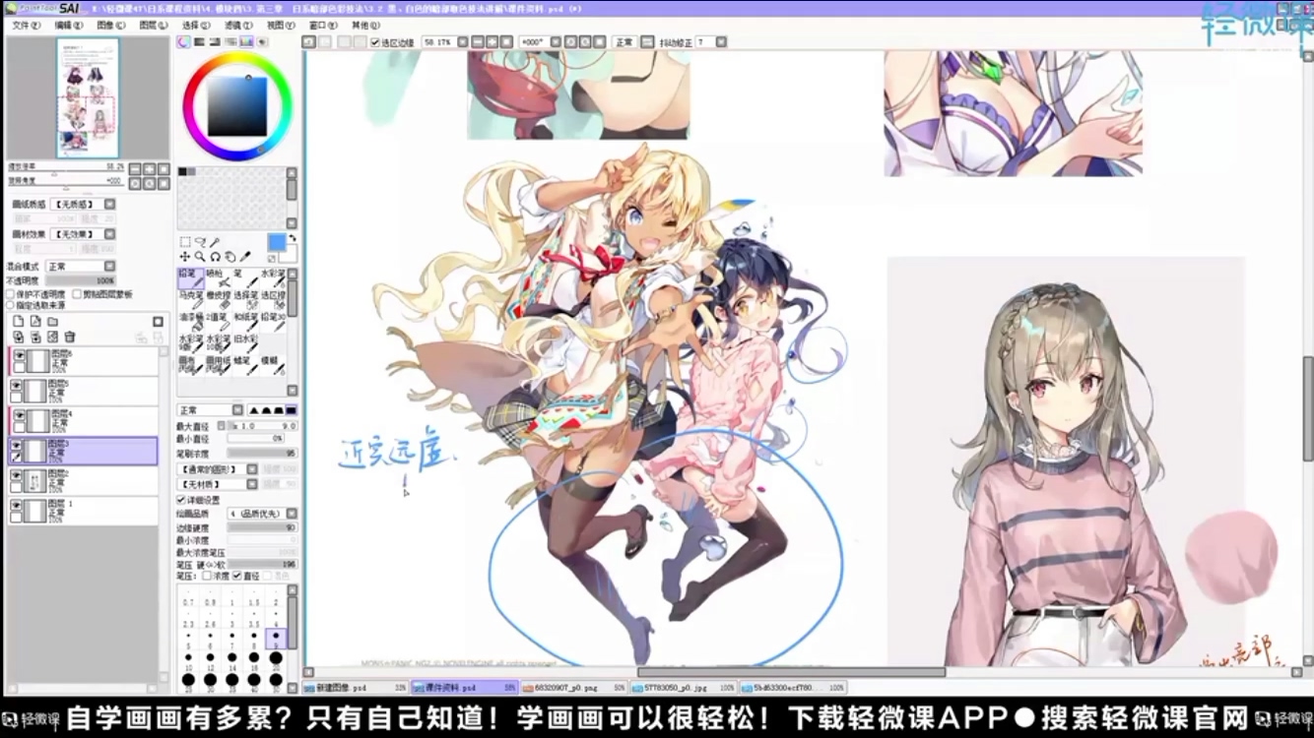Choose the 橡皮擦 eraser tool
The image size is (1314, 738).
(219, 301)
